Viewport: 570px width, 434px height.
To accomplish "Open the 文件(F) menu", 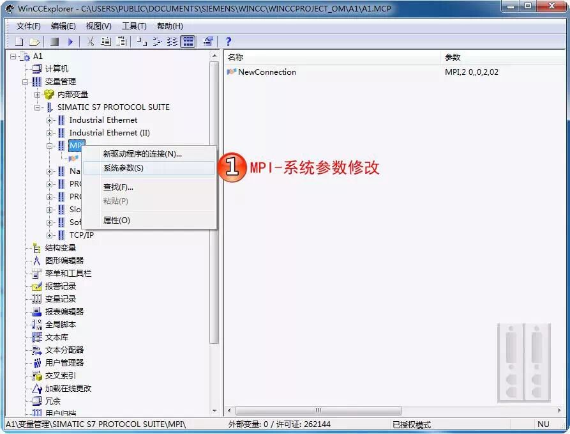I will coord(28,26).
